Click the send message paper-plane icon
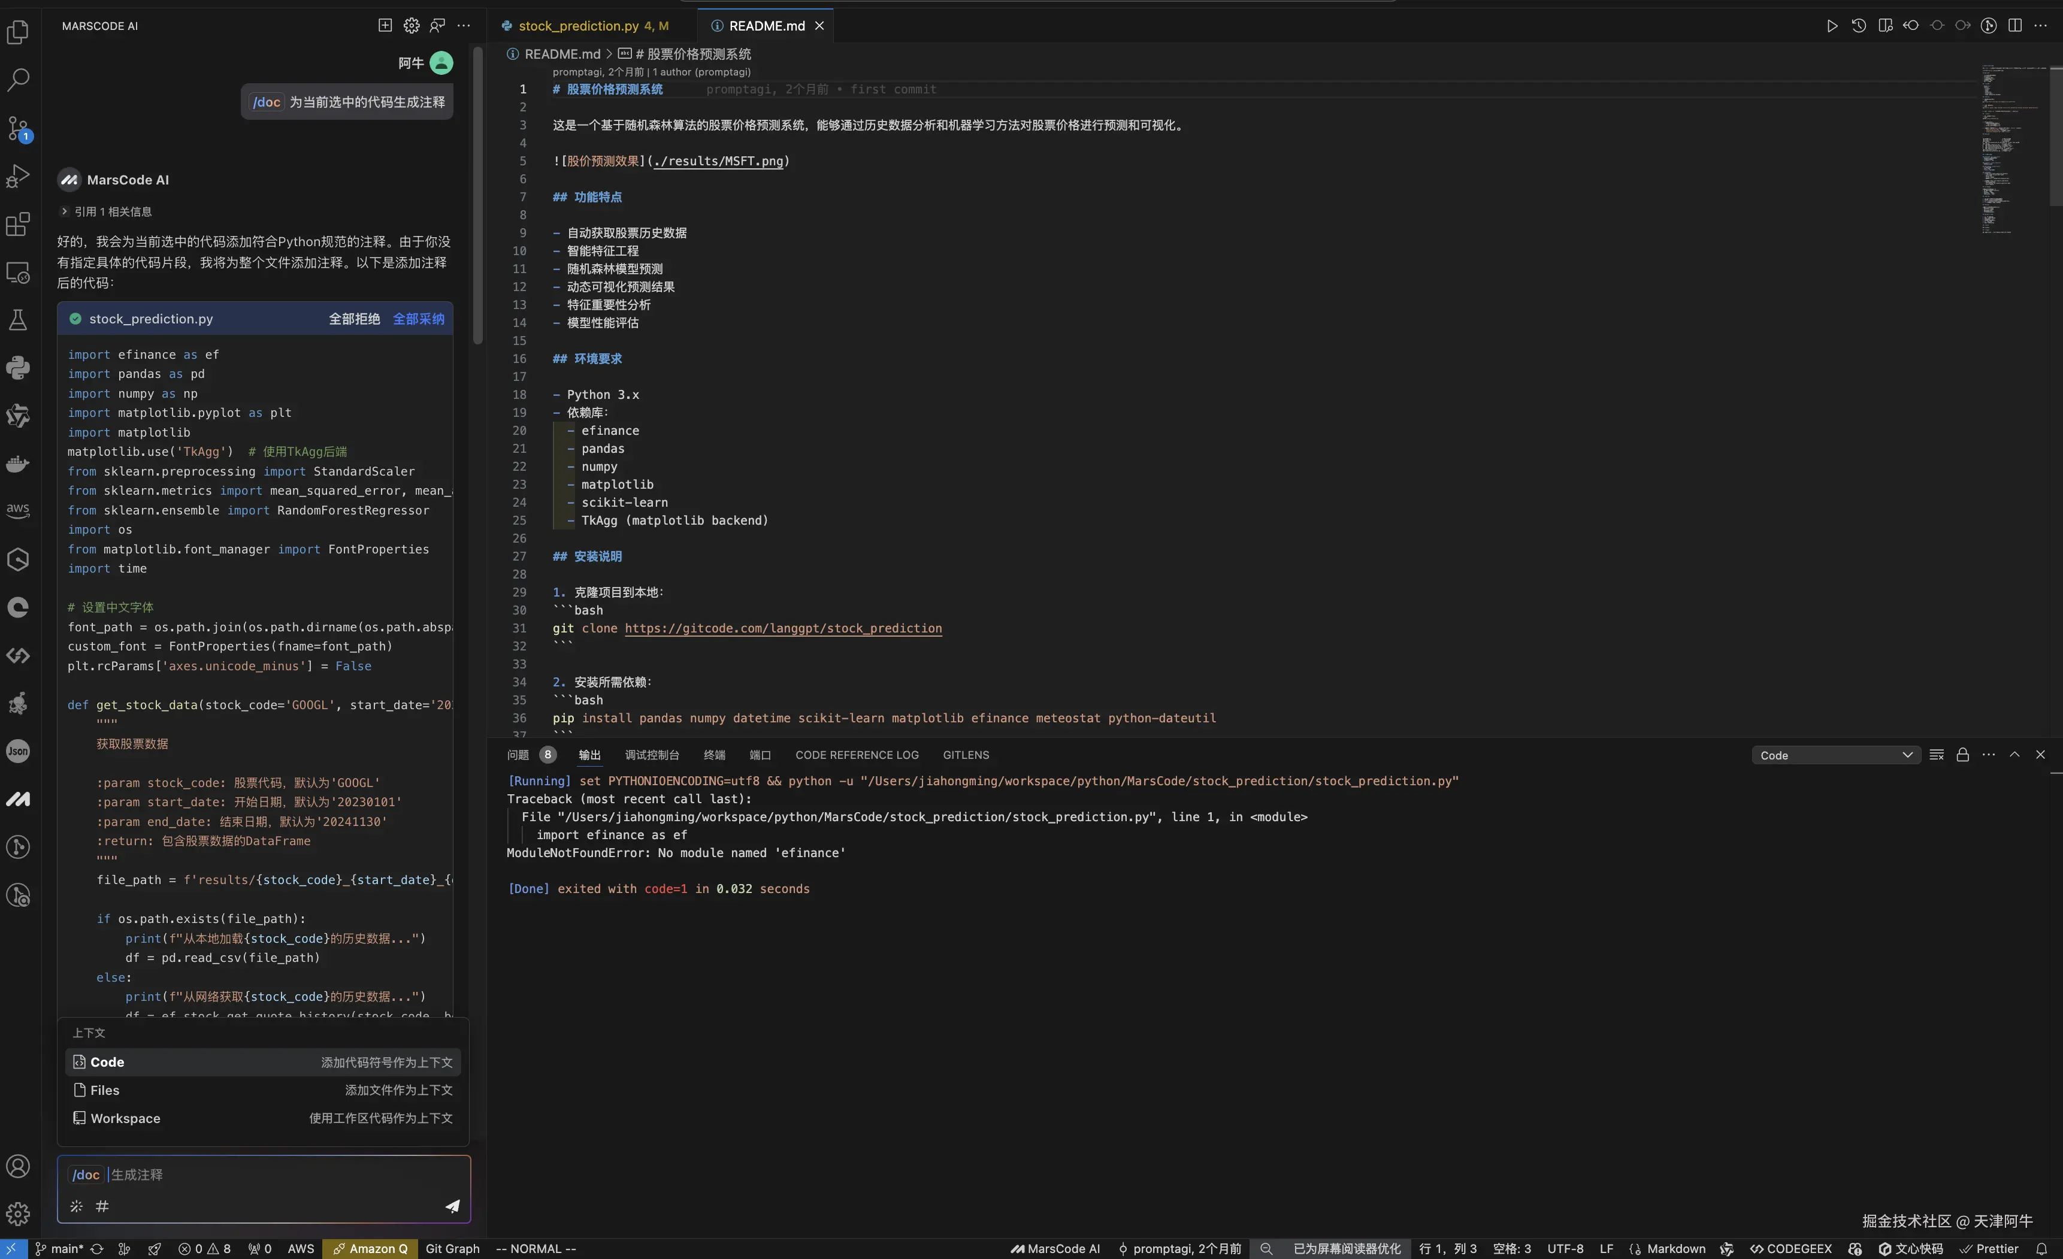The image size is (2063, 1259). coord(452,1206)
